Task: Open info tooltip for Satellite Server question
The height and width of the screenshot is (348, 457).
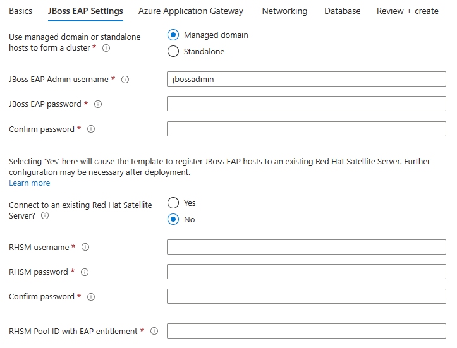Action: point(45,215)
